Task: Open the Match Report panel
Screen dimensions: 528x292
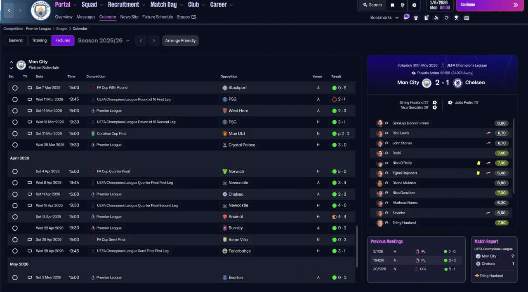Action: [494, 259]
